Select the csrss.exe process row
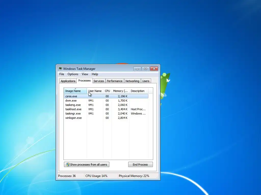Viewport: 261px width, 195px height. (x=106, y=96)
